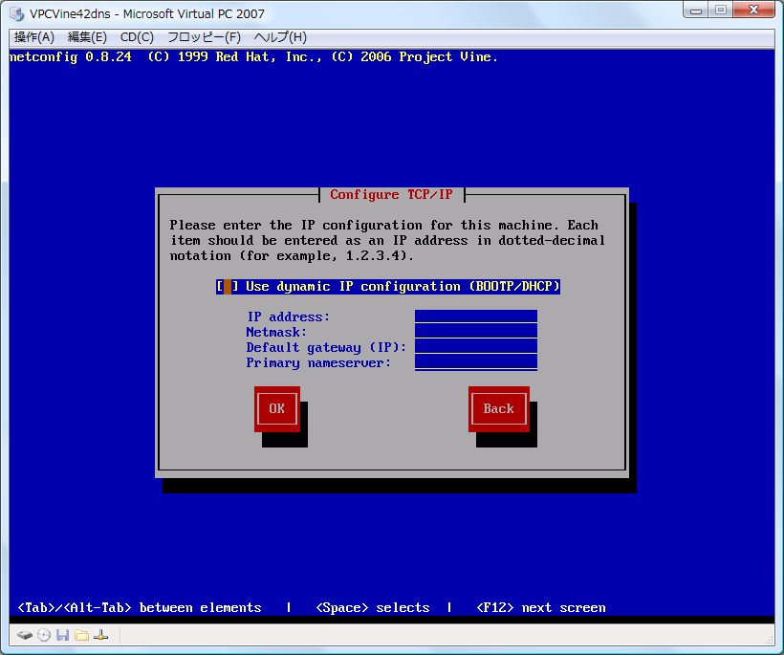Maximize the Virtual PC window
784x655 pixels.
pos(721,10)
